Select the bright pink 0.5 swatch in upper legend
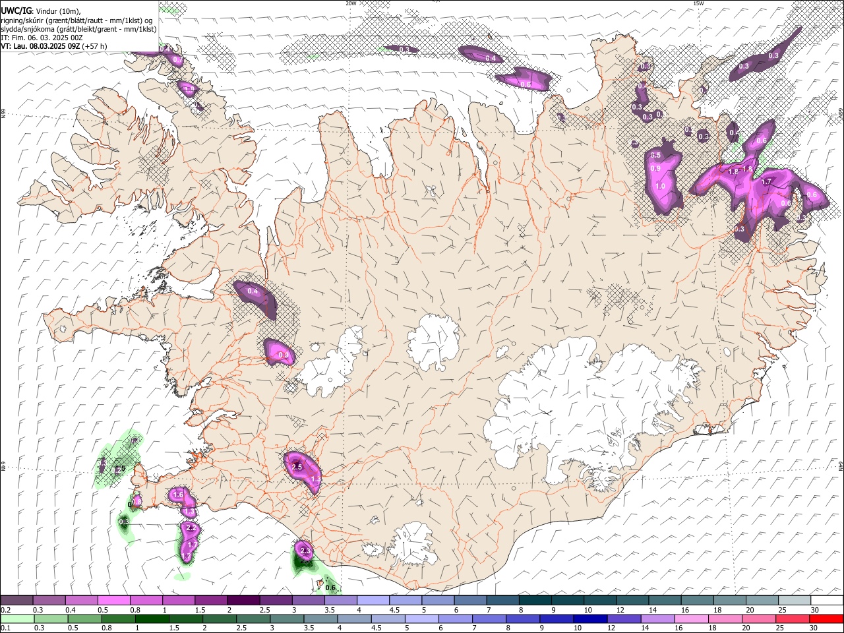The image size is (844, 633). coord(113,601)
